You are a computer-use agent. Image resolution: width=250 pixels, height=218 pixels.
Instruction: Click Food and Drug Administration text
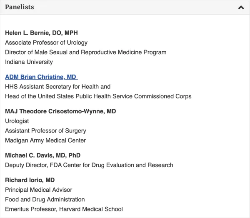click(x=45, y=199)
